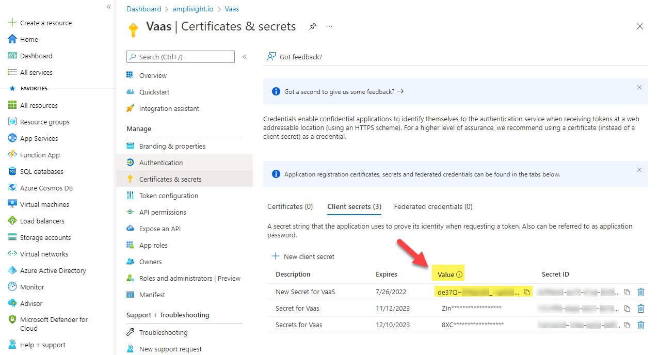Open Storage accounts icon
Screen dimensions: 658x355
pos(12,237)
